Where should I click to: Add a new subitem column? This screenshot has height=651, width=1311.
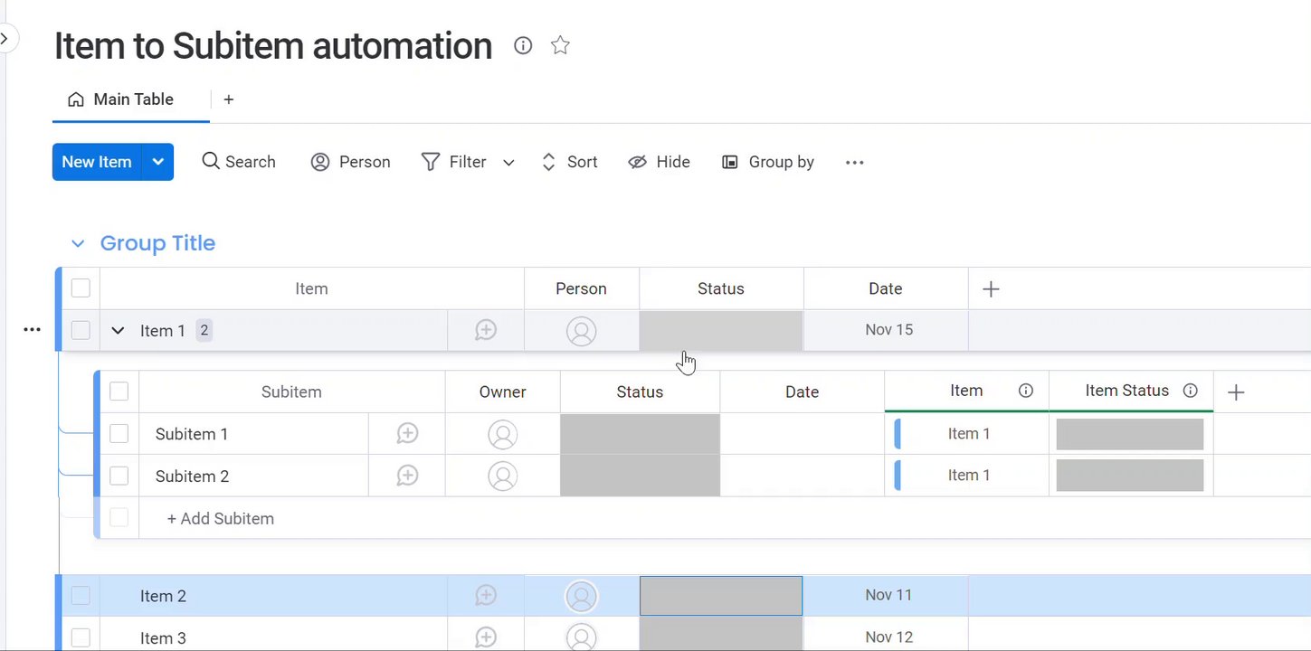click(1236, 392)
